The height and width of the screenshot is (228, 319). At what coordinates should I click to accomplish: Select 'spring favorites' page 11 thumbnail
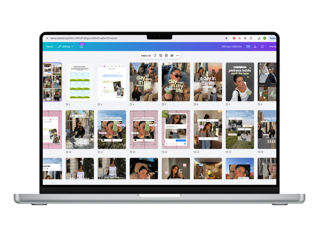(112, 130)
